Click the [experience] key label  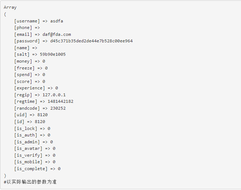click(30, 88)
